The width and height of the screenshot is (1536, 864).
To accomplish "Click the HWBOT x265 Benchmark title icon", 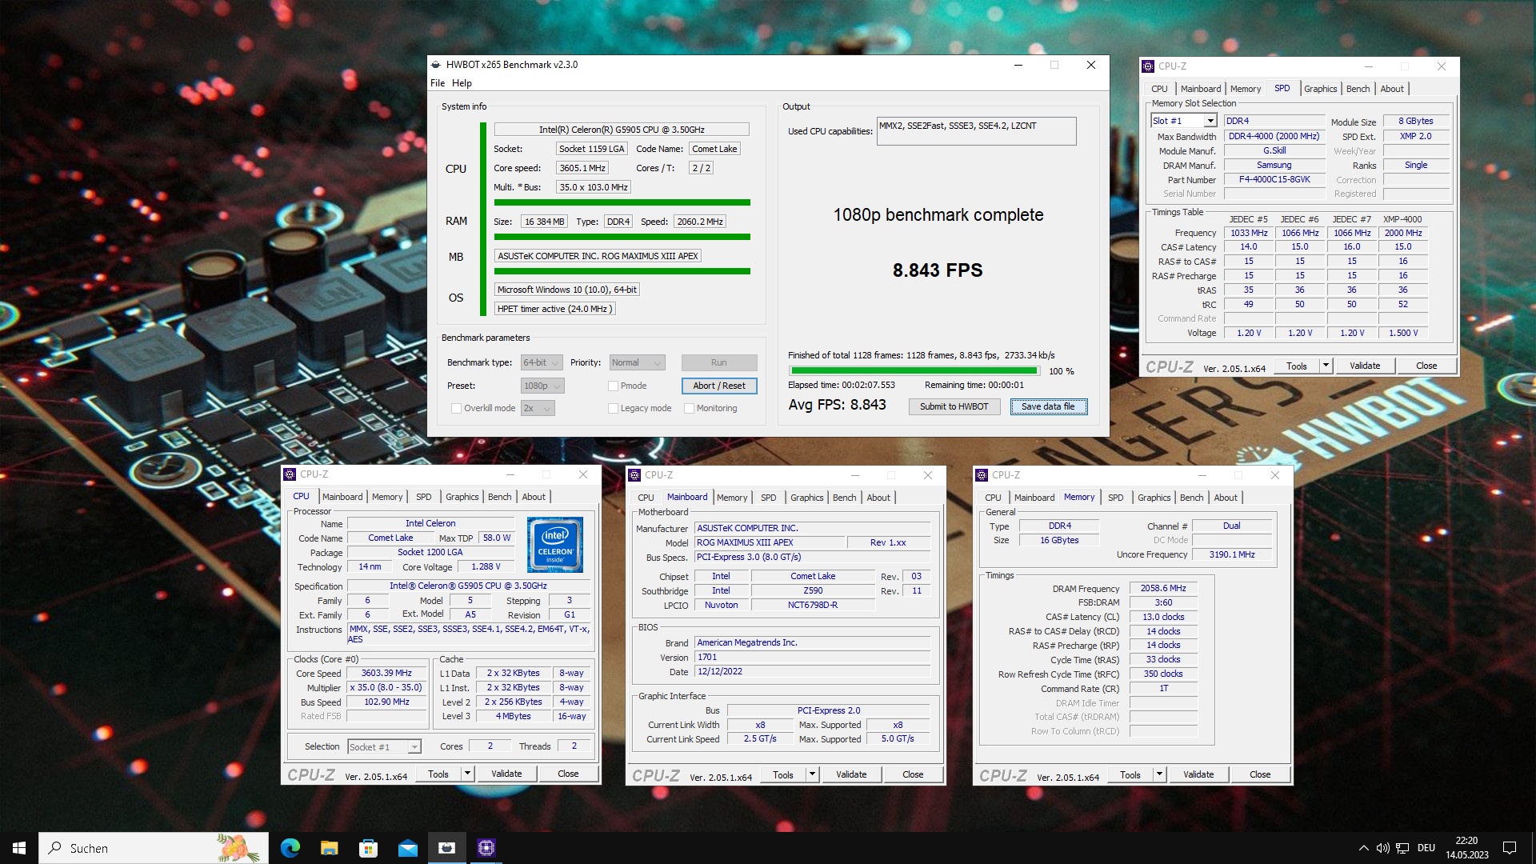I will 435,65.
